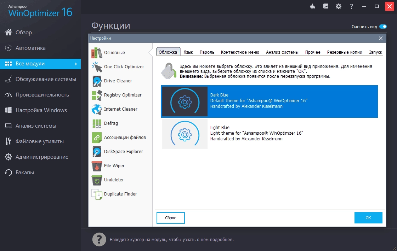Click the Администрирование gear icon
This screenshot has width=397, height=251.
[8, 157]
